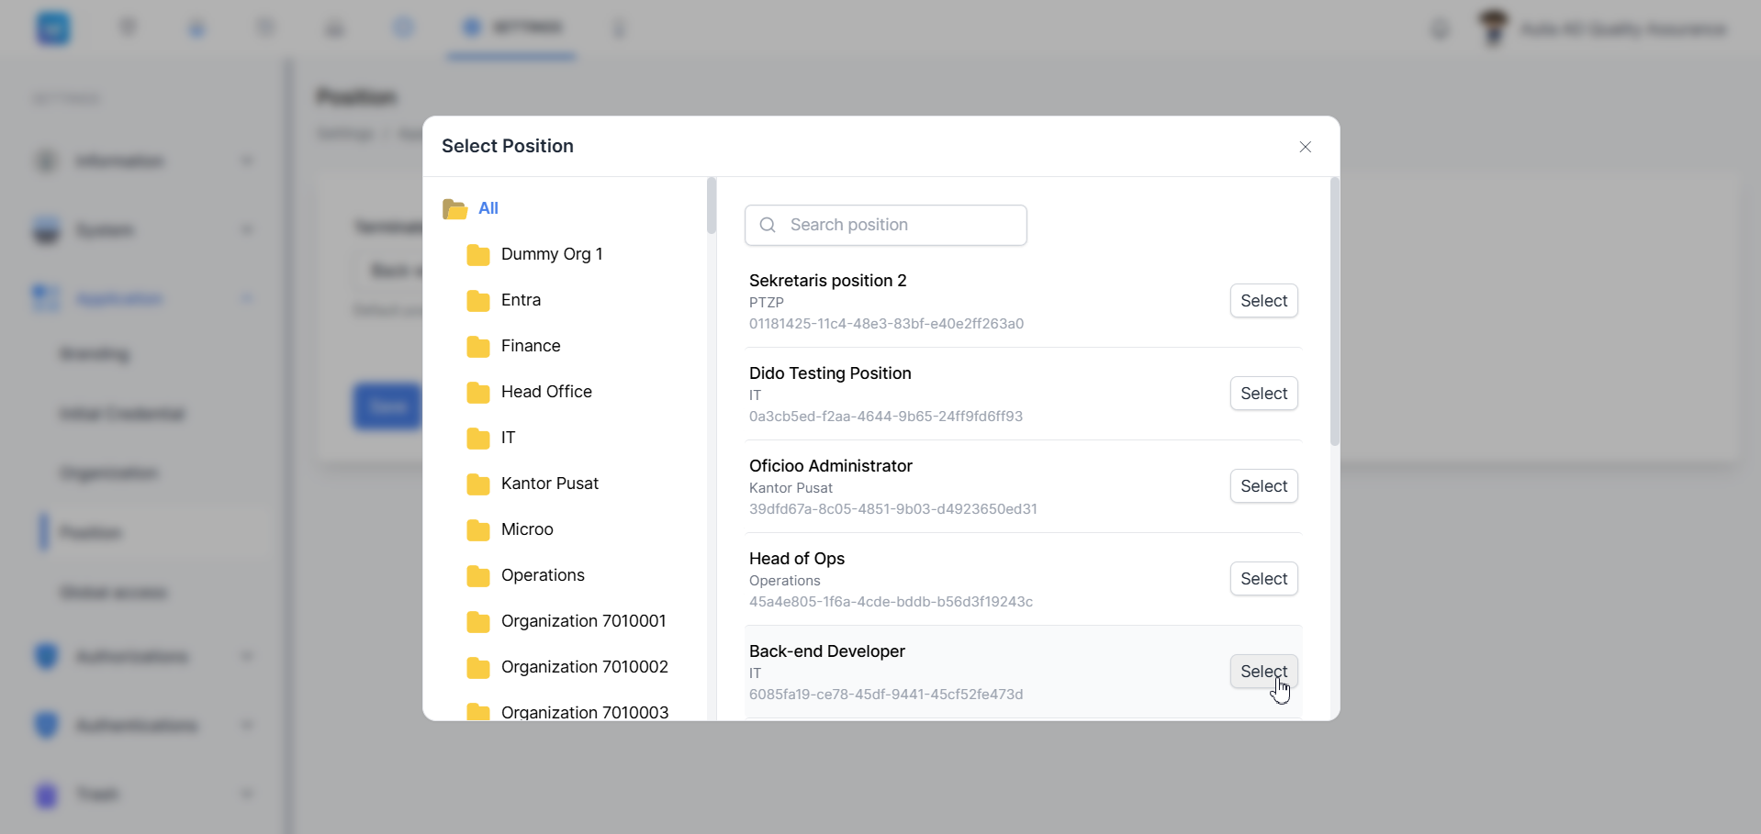Click the IT folder icon
1761x834 pixels.
pyautogui.click(x=478, y=439)
